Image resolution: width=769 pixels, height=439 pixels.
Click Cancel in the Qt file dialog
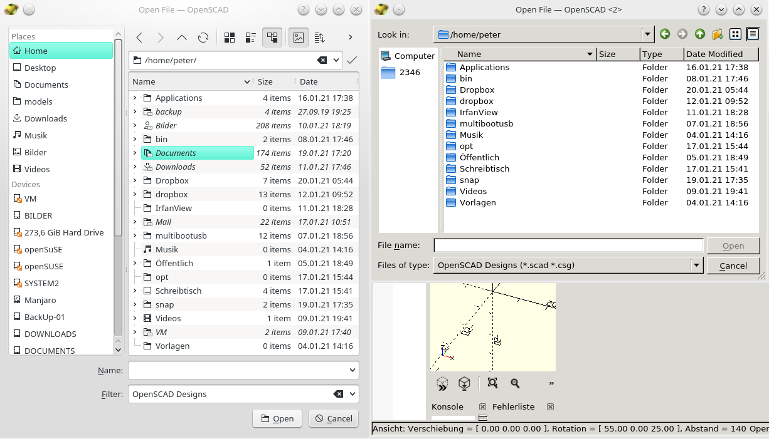pos(733,266)
